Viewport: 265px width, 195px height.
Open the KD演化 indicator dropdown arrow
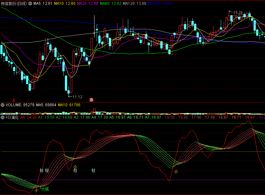[3, 117]
